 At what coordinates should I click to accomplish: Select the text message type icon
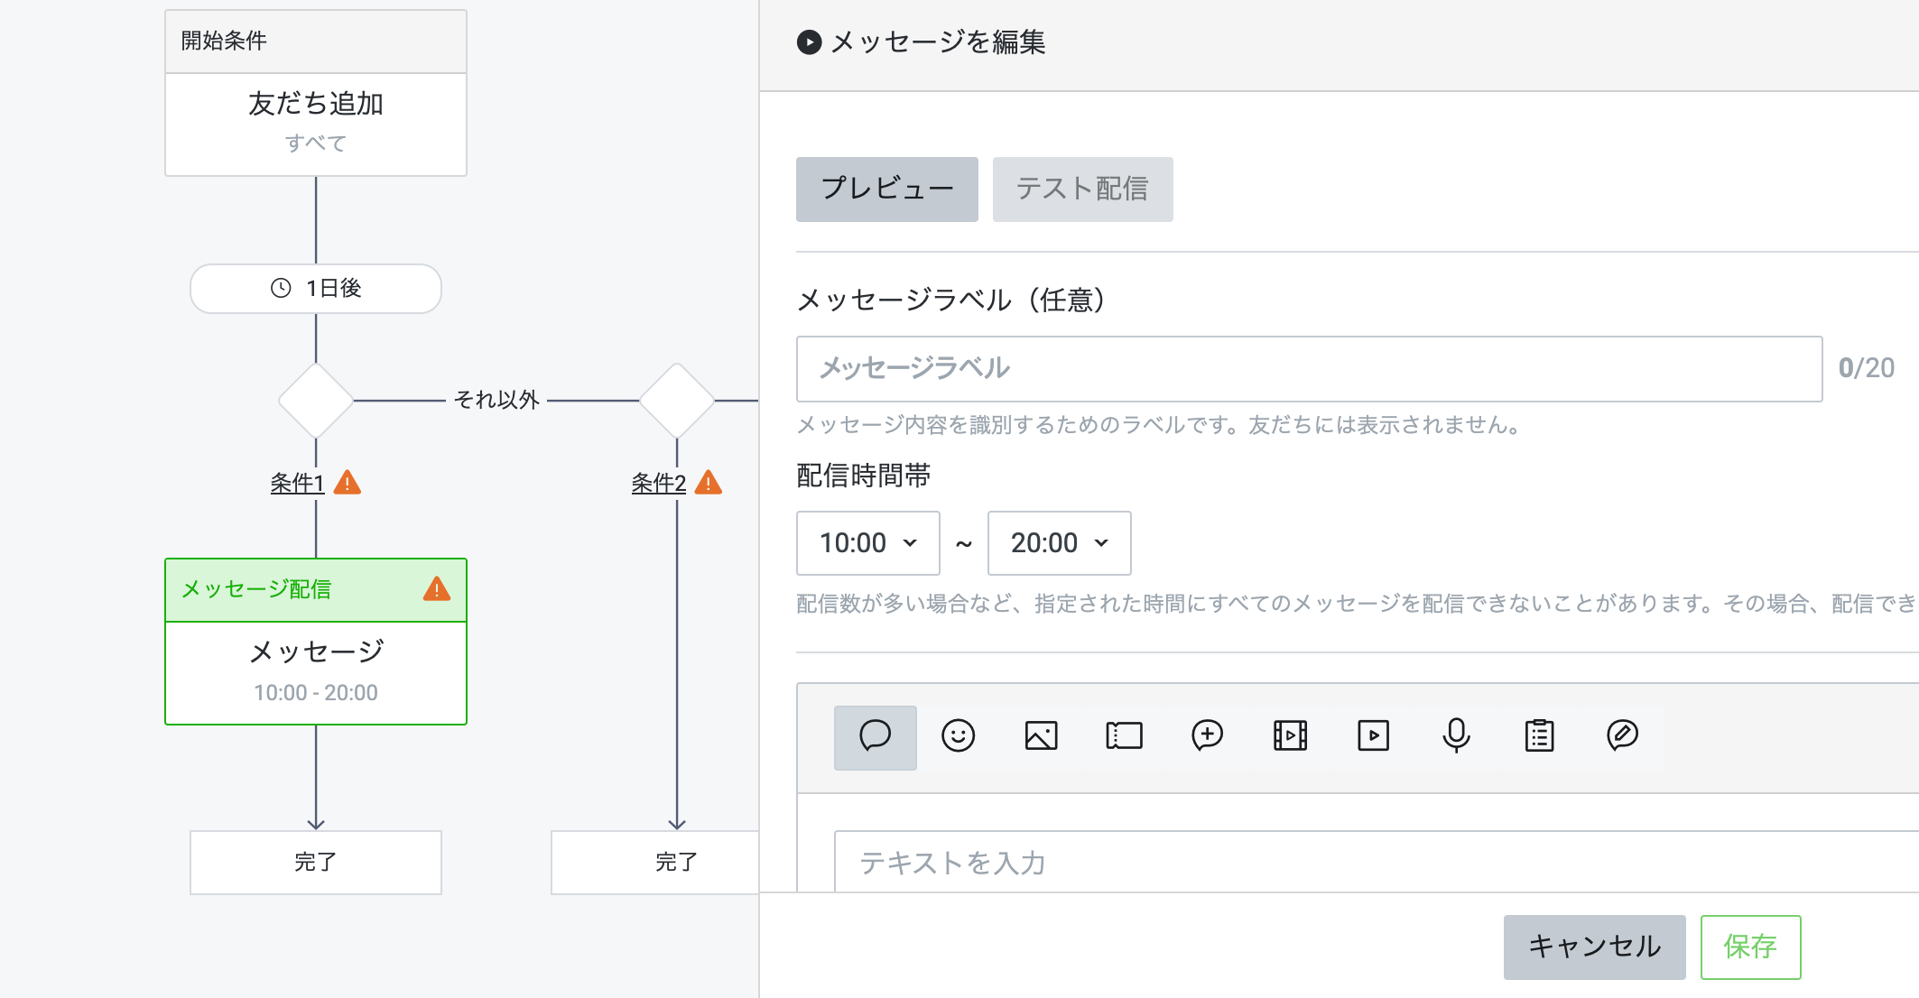875,736
